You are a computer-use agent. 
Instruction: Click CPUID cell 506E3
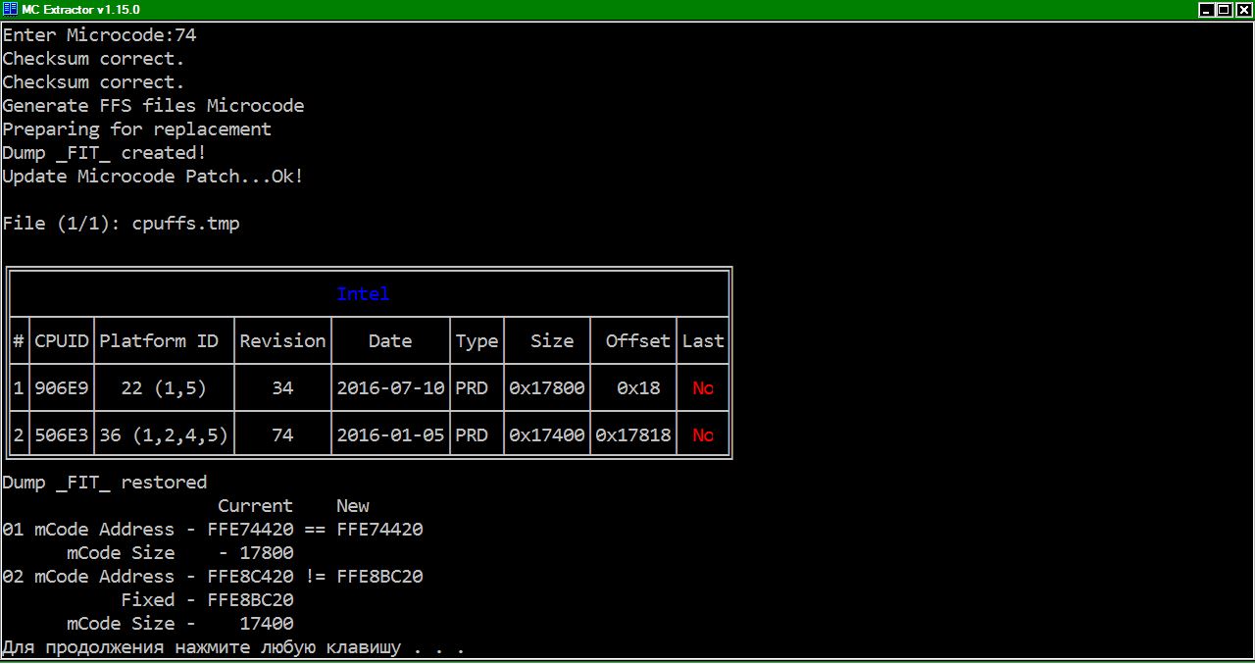[62, 435]
